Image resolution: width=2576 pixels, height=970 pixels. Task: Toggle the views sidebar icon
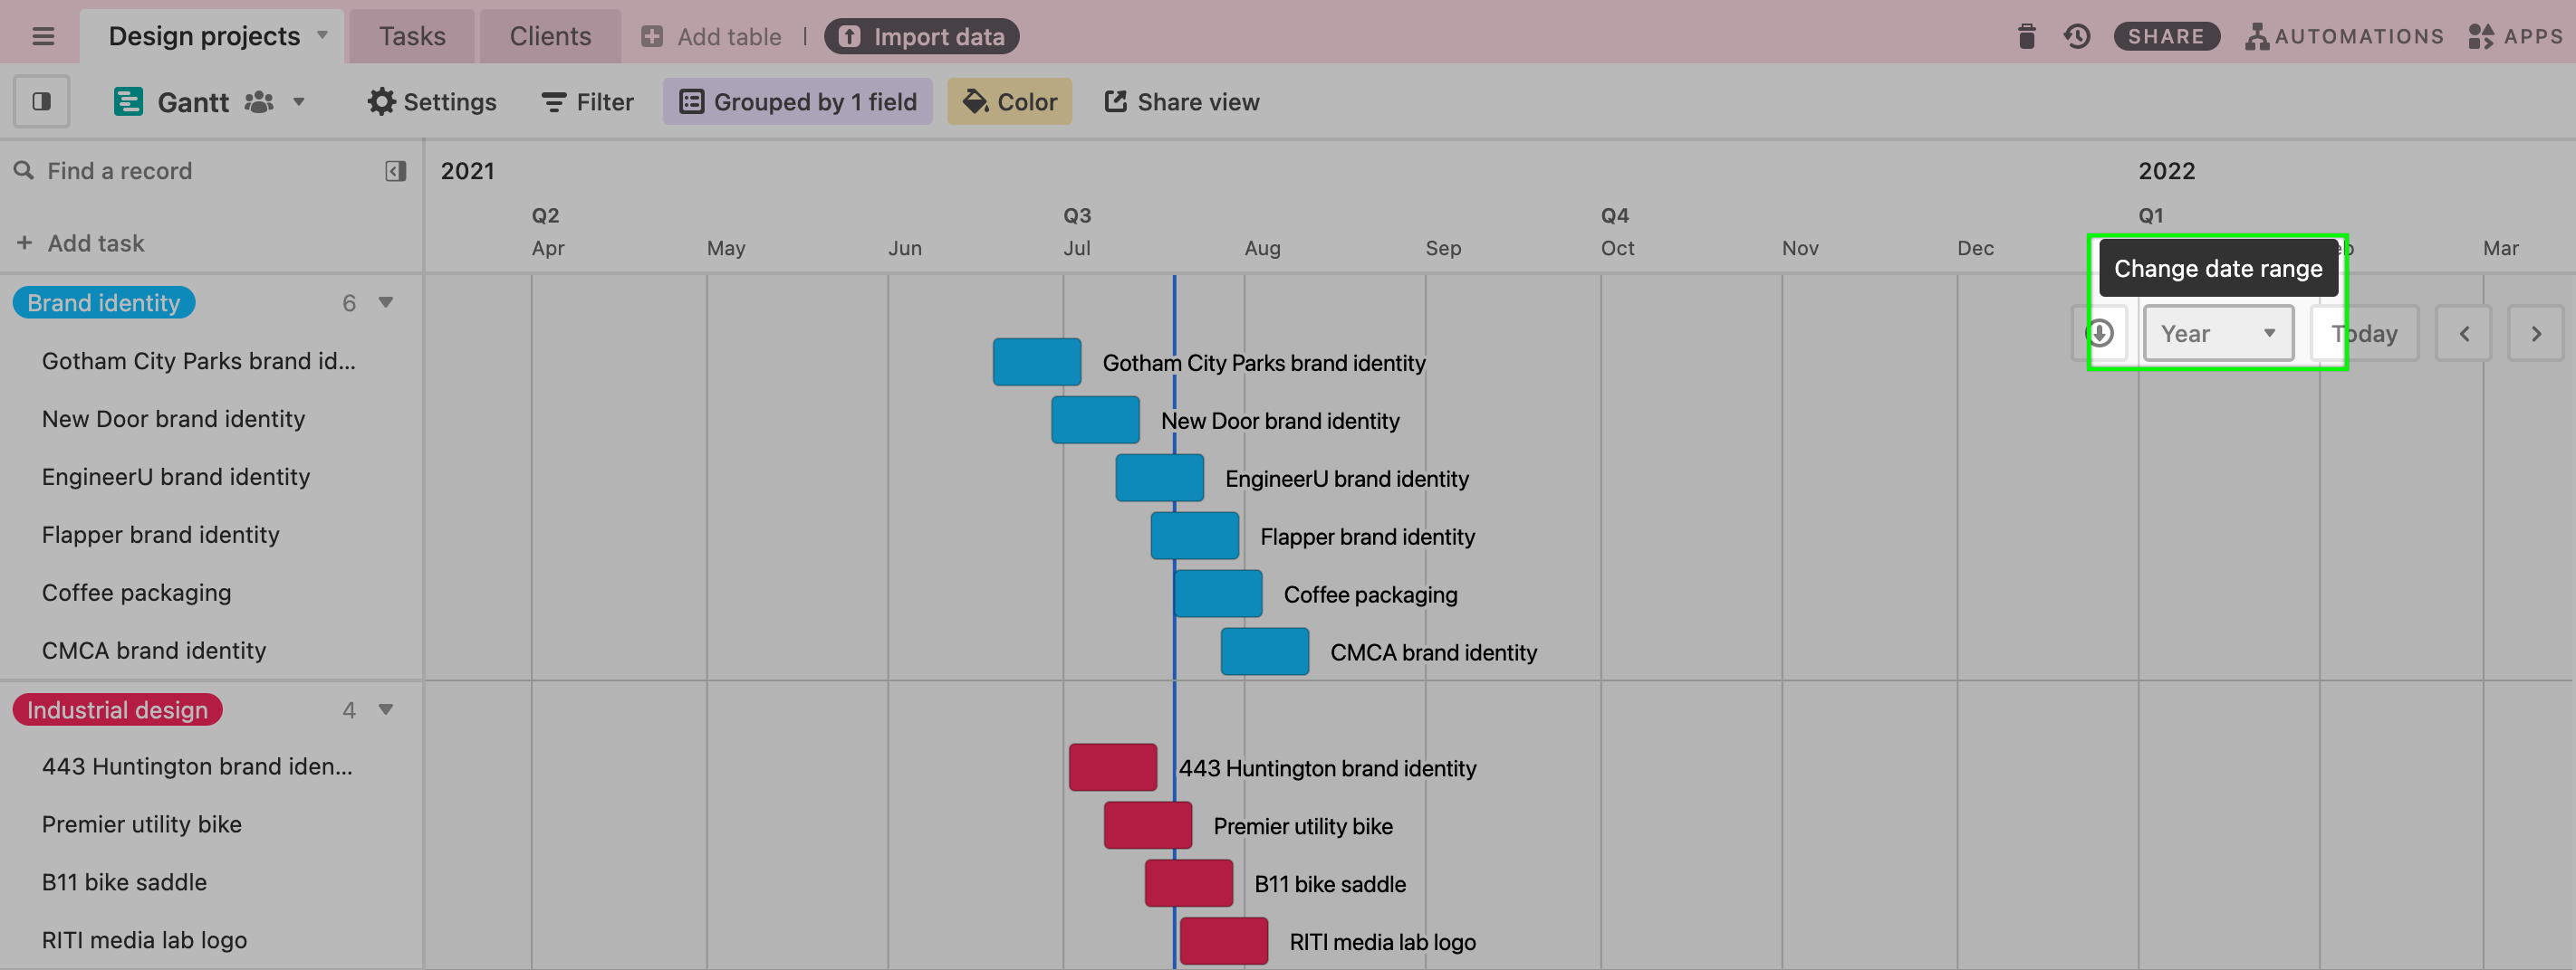42,101
